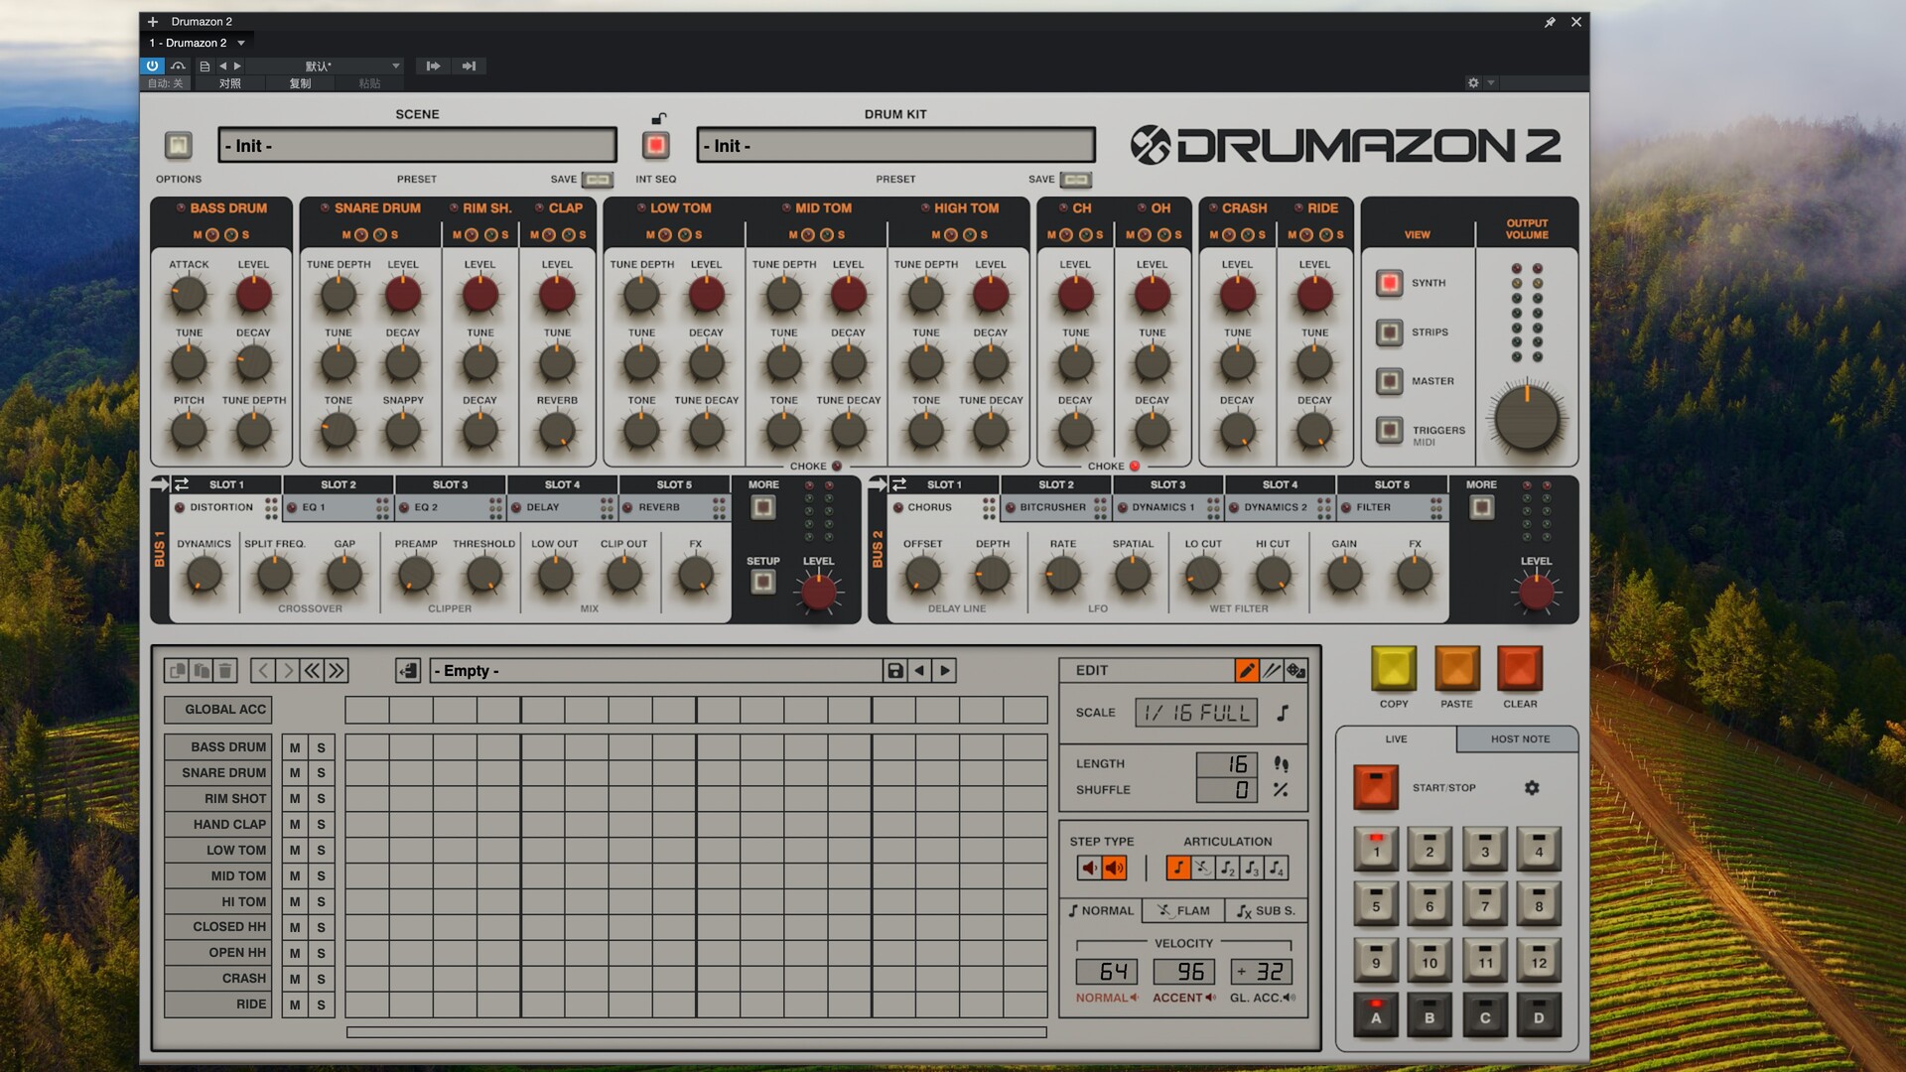Open host preset dropdown arrow
The height and width of the screenshot is (1072, 1906).
click(395, 67)
